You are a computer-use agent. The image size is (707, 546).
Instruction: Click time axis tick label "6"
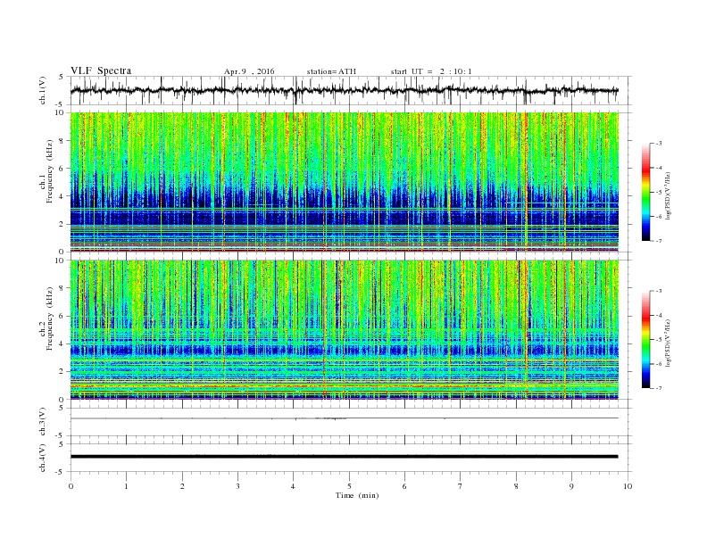pos(404,486)
